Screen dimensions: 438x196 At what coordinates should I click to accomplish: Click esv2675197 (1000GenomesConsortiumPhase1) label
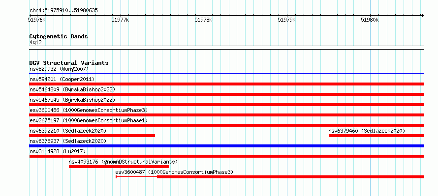[89, 120]
